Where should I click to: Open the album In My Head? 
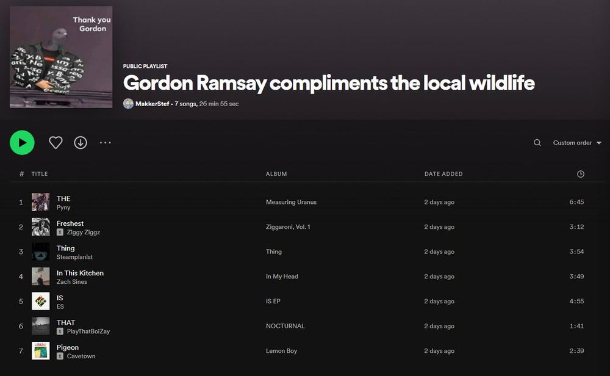[282, 277]
